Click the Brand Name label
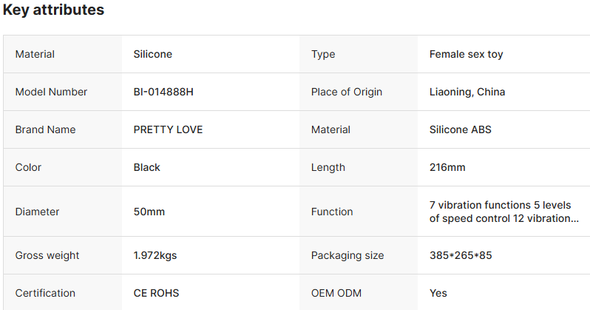Image resolution: width=590 pixels, height=310 pixels. click(46, 129)
